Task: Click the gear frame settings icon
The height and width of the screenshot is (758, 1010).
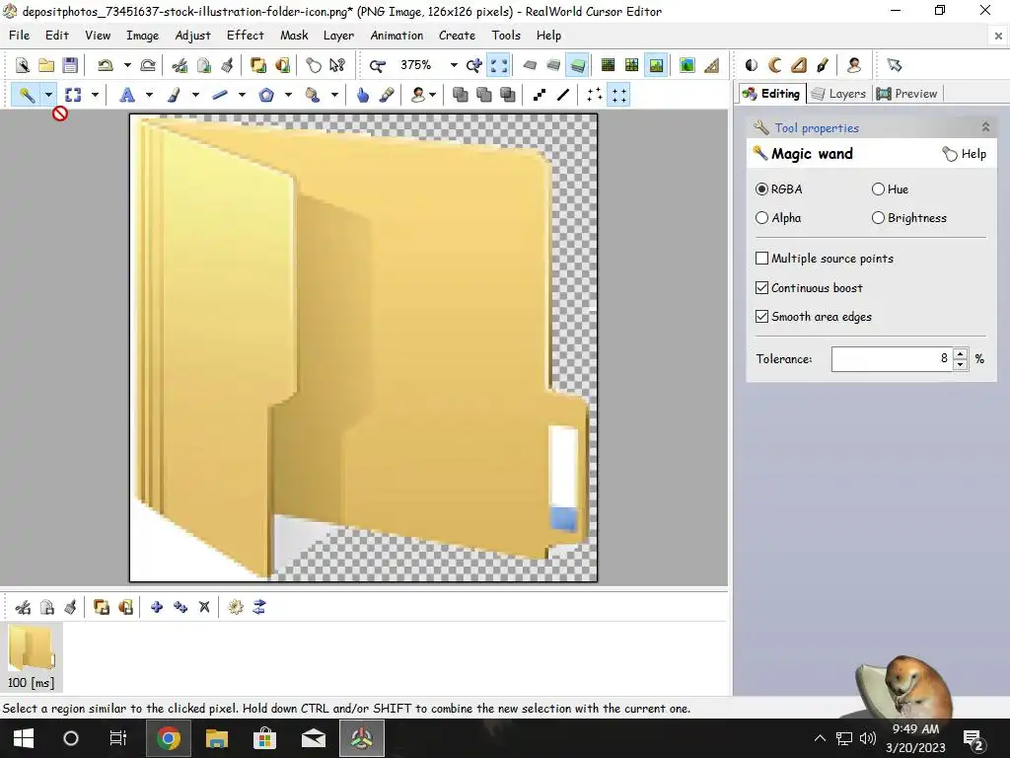Action: click(236, 607)
